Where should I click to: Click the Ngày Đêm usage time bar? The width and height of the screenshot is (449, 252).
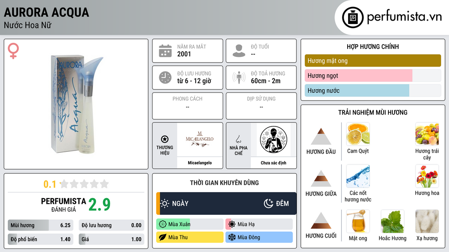click(x=226, y=203)
